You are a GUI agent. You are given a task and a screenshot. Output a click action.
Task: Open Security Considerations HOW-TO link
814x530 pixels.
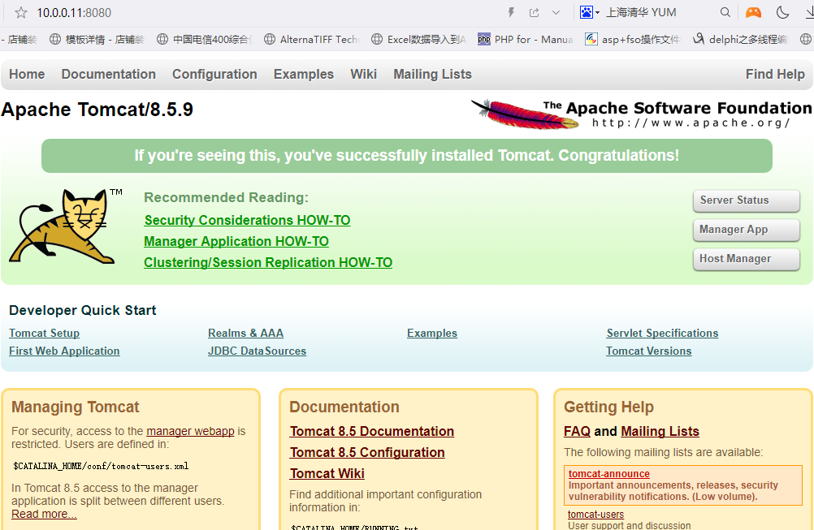coord(246,220)
